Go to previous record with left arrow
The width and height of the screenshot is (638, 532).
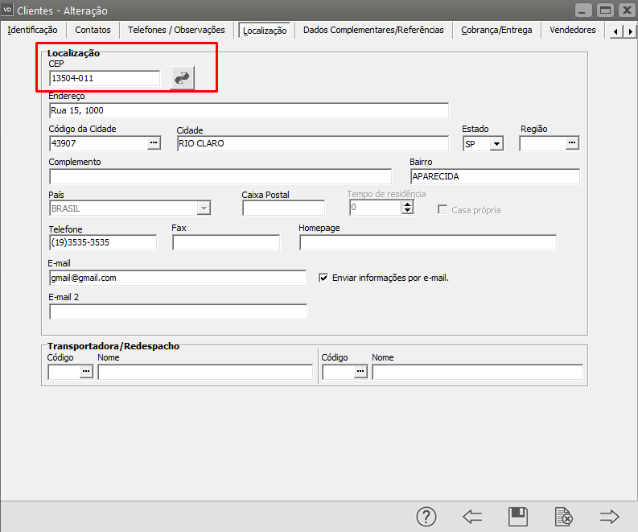click(472, 517)
